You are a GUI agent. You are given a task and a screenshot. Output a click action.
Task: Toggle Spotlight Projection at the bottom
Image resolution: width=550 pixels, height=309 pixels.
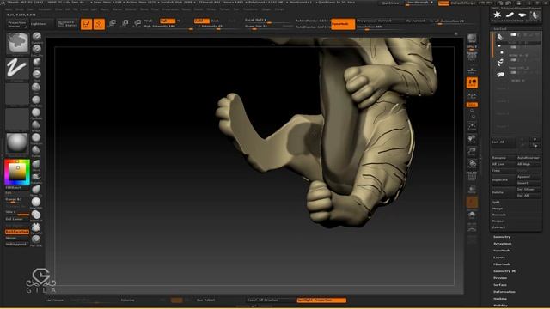321,300
